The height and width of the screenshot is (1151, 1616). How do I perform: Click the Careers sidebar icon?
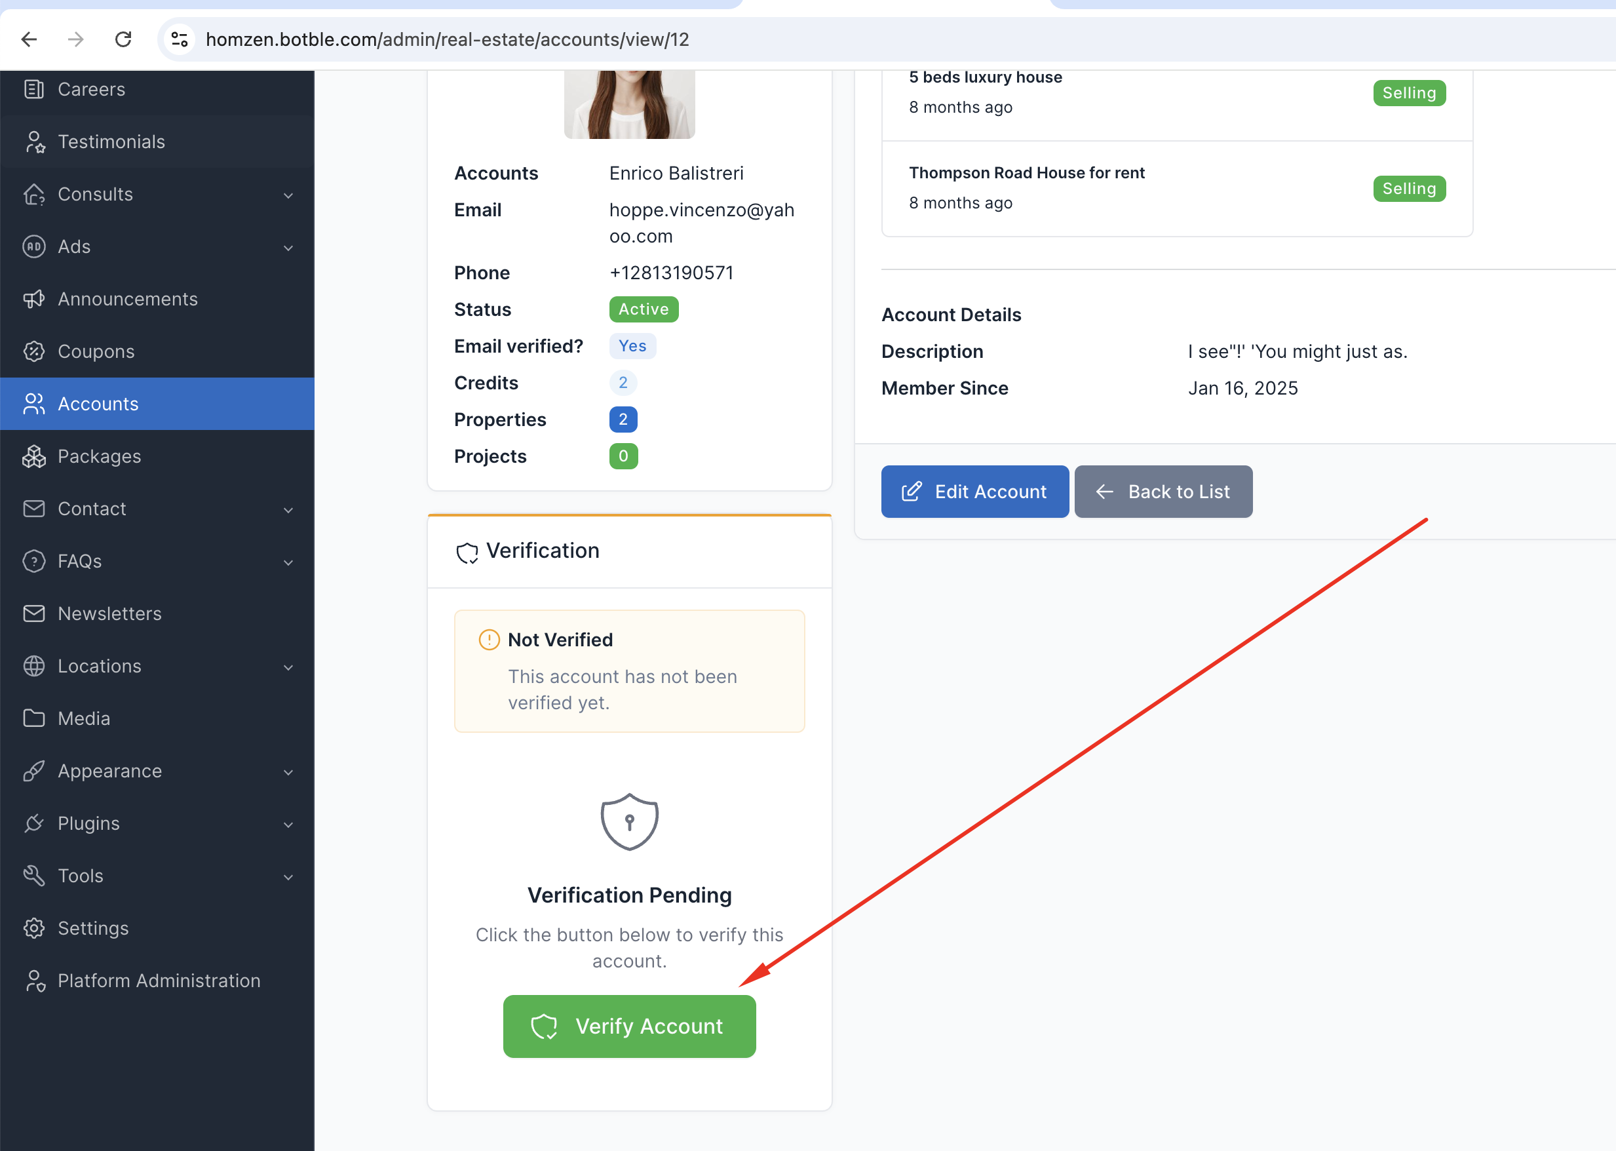click(33, 89)
